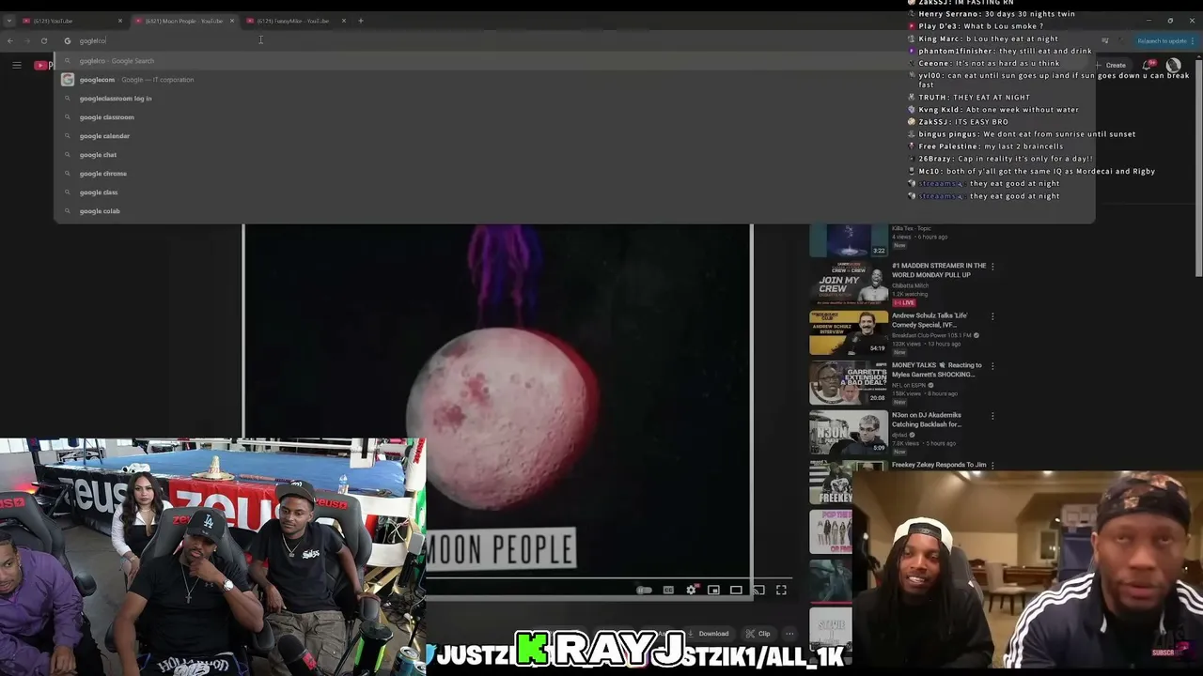Open 'MONEY TALKS' Myles Garrett video title
Image resolution: width=1203 pixels, height=676 pixels.
coord(937,370)
